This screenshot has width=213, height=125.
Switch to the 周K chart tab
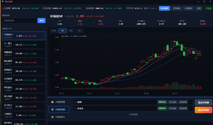pyautogui.click(x=71, y=31)
